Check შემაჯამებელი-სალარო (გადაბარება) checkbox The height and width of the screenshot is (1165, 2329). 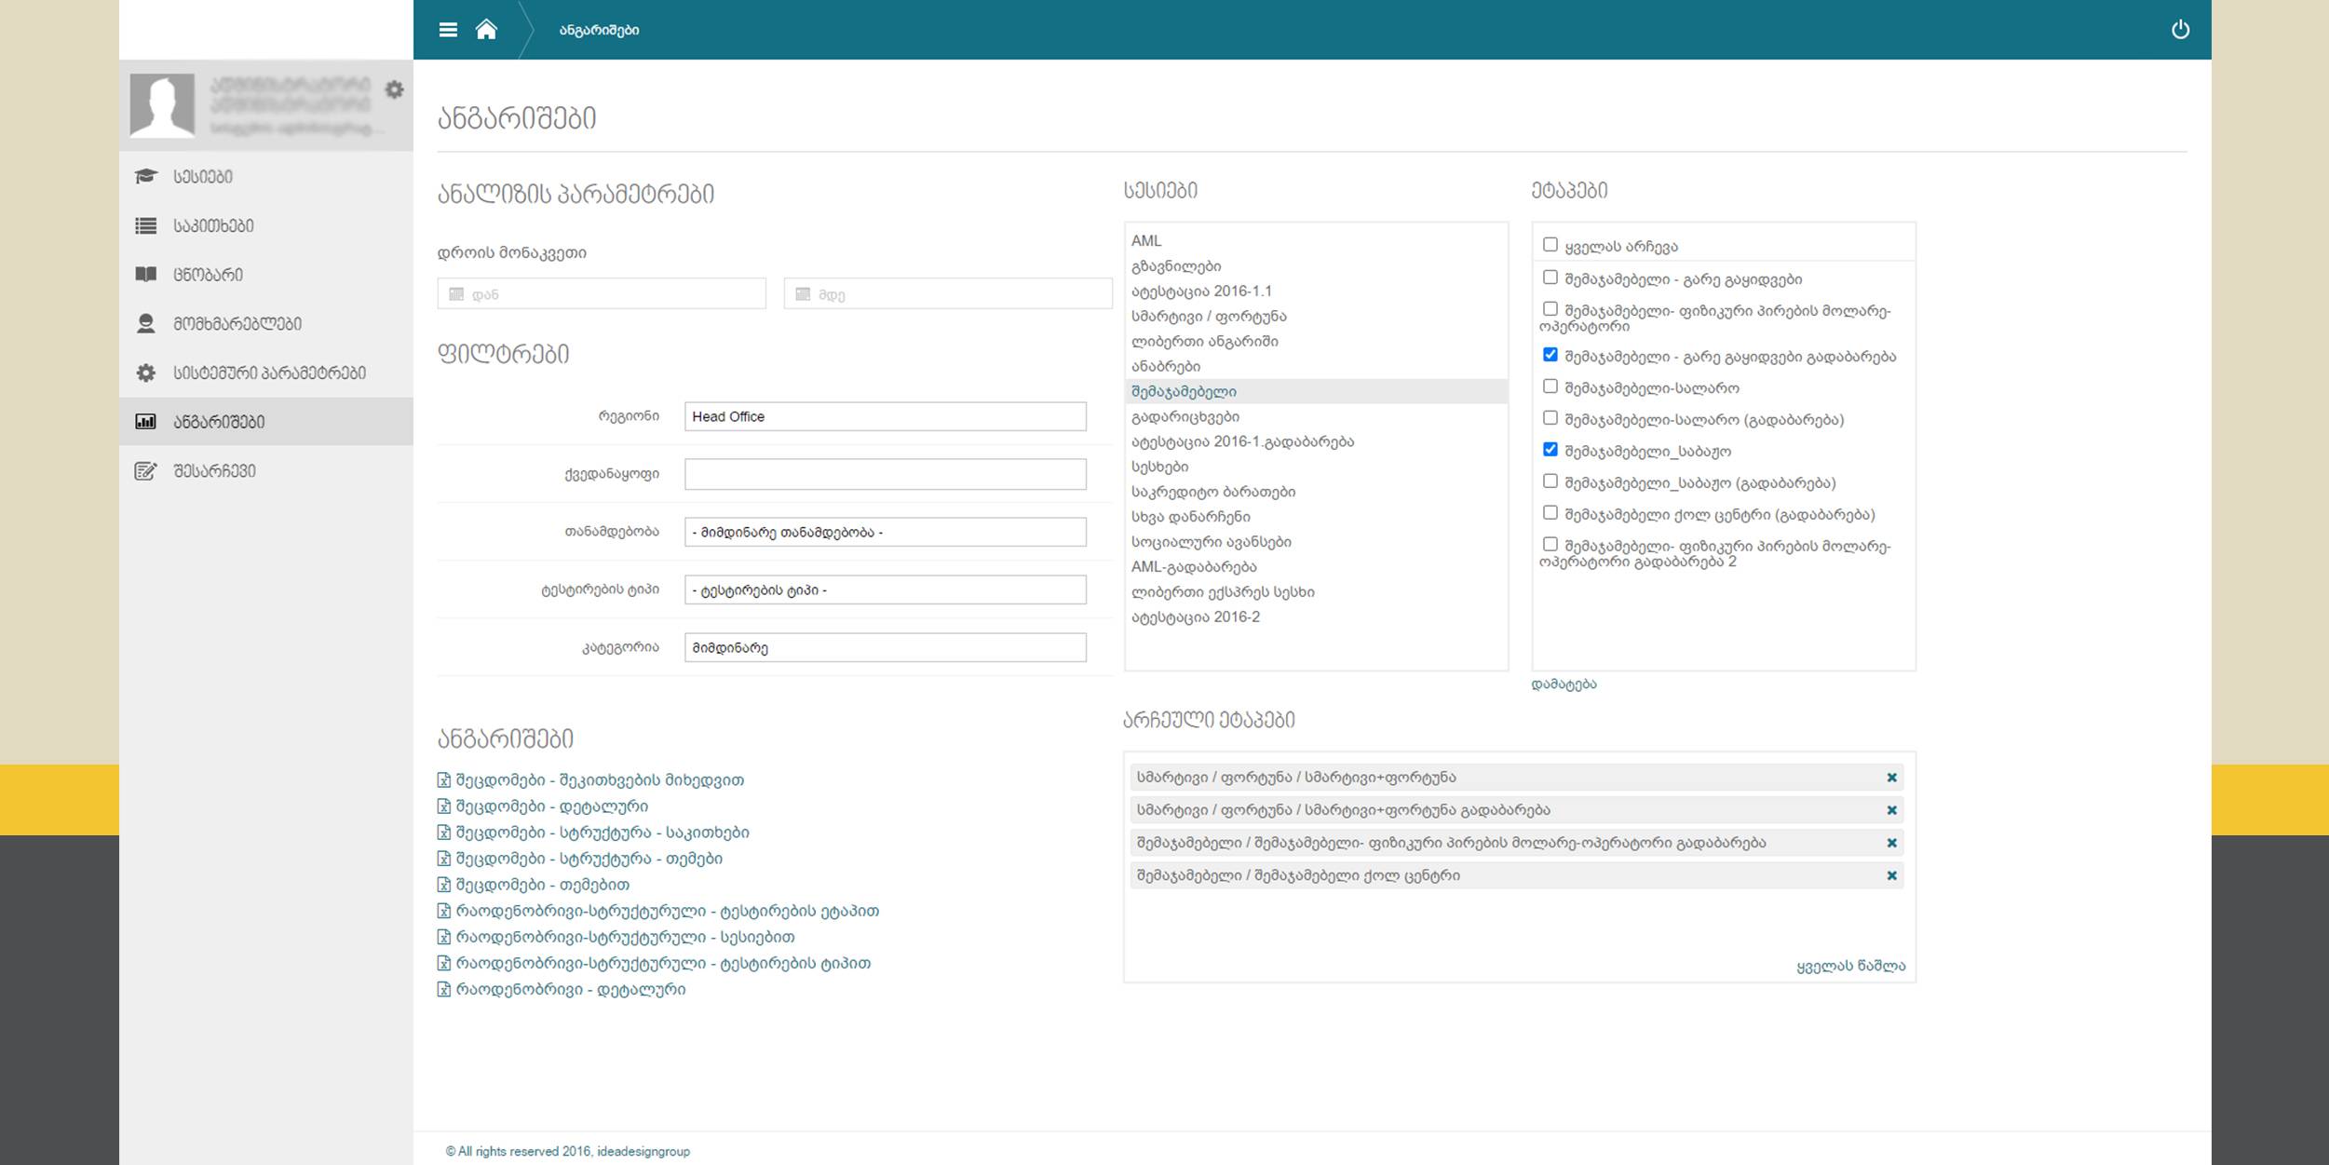coord(1550,418)
